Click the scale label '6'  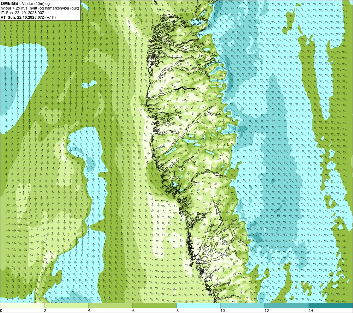pyautogui.click(x=133, y=311)
